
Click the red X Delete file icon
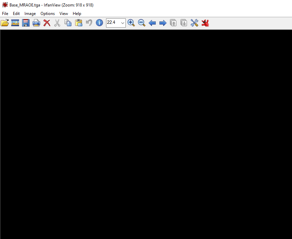tap(47, 23)
